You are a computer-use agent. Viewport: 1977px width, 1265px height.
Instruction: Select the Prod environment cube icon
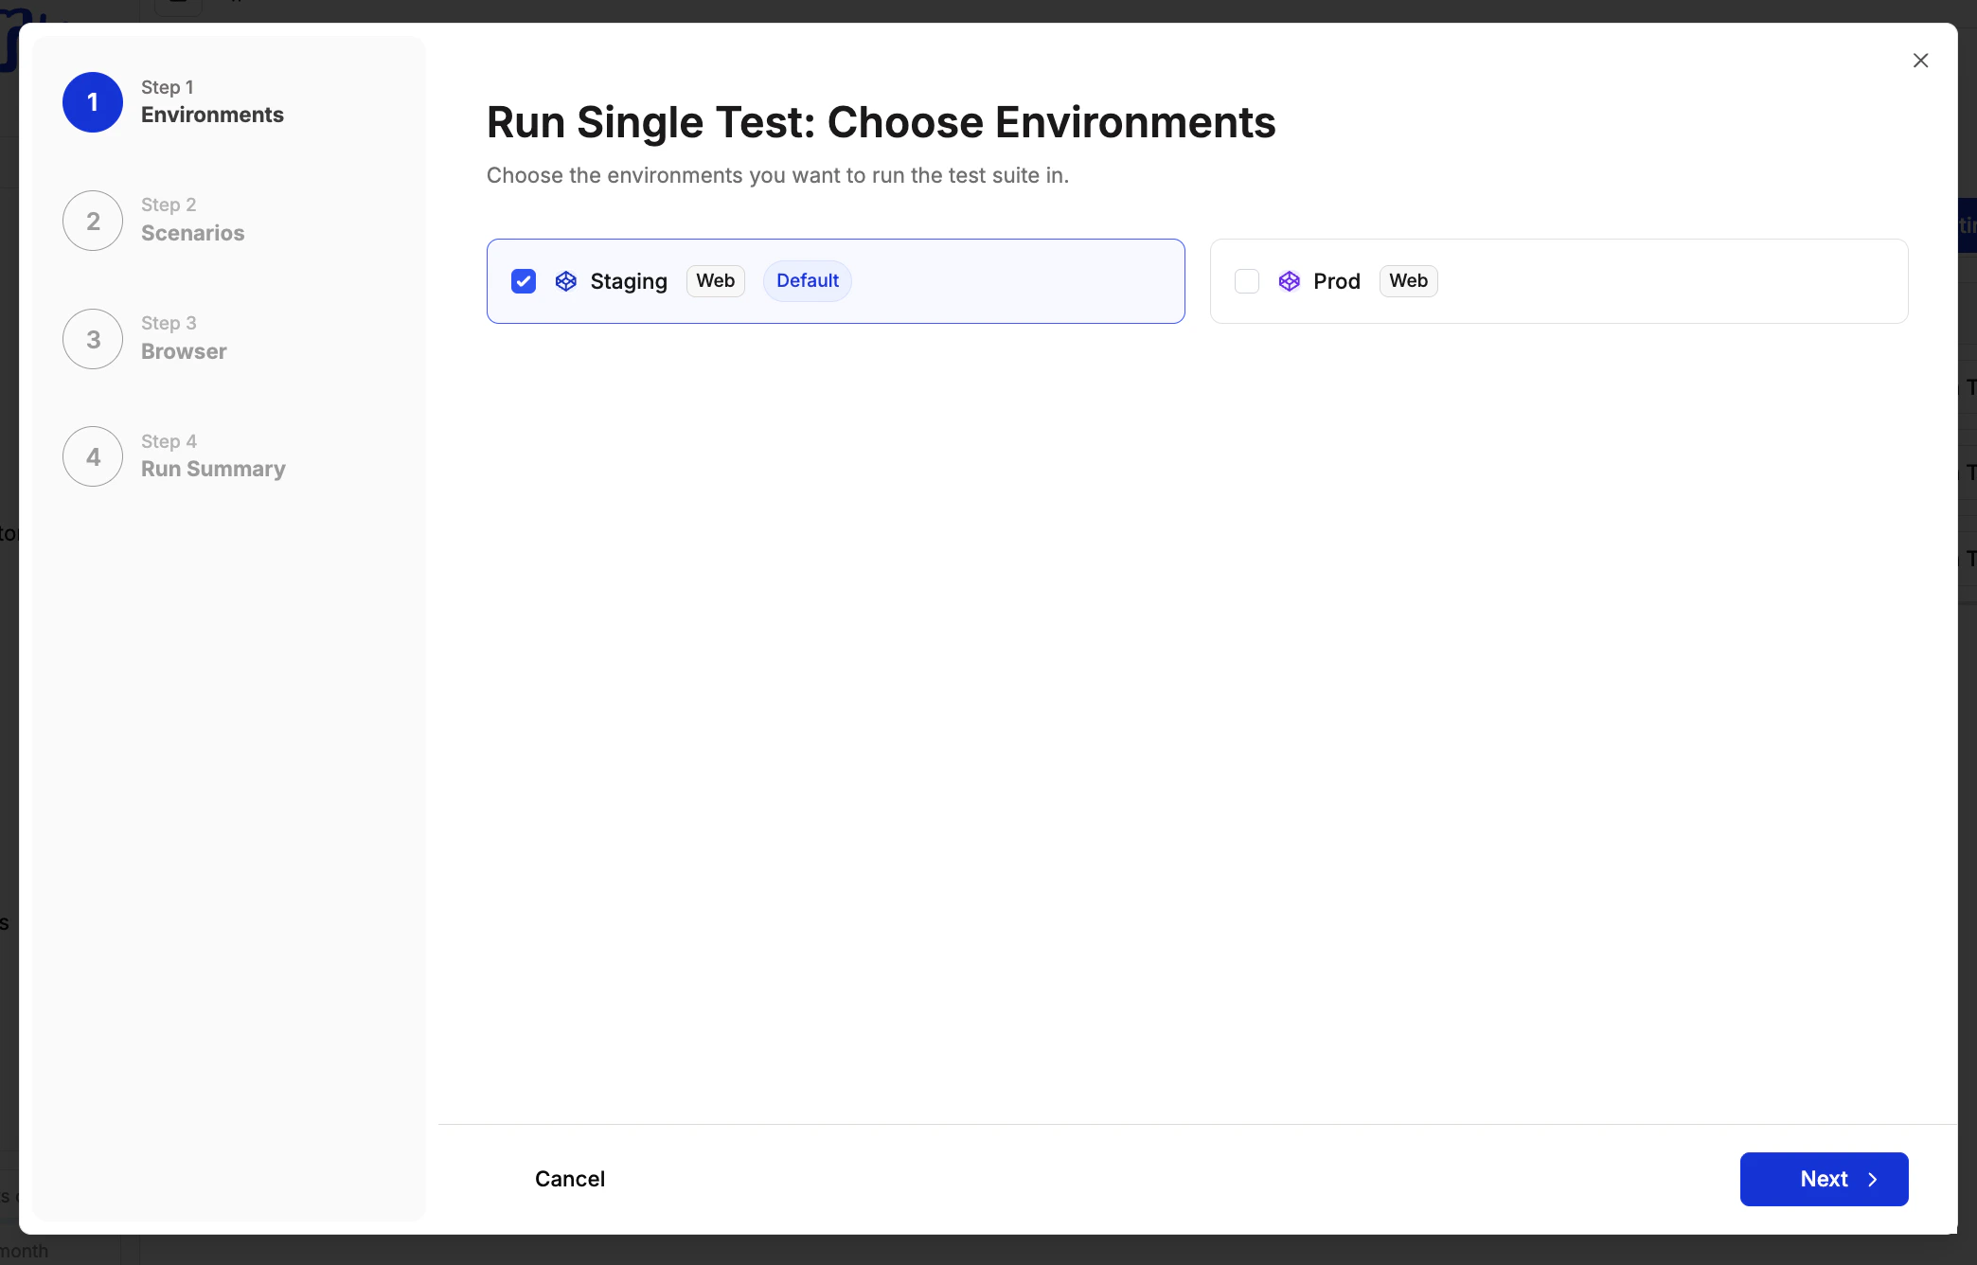1288,280
